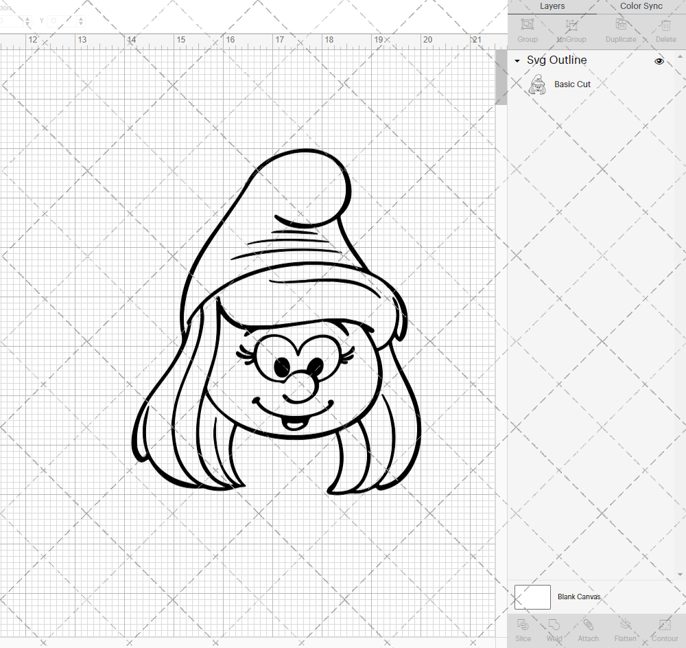Click the Weld tool icon
The width and height of the screenshot is (686, 648).
point(554,626)
